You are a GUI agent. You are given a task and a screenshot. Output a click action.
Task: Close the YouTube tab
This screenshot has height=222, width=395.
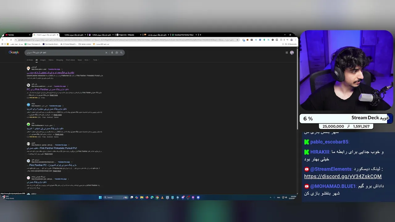click(x=30, y=35)
